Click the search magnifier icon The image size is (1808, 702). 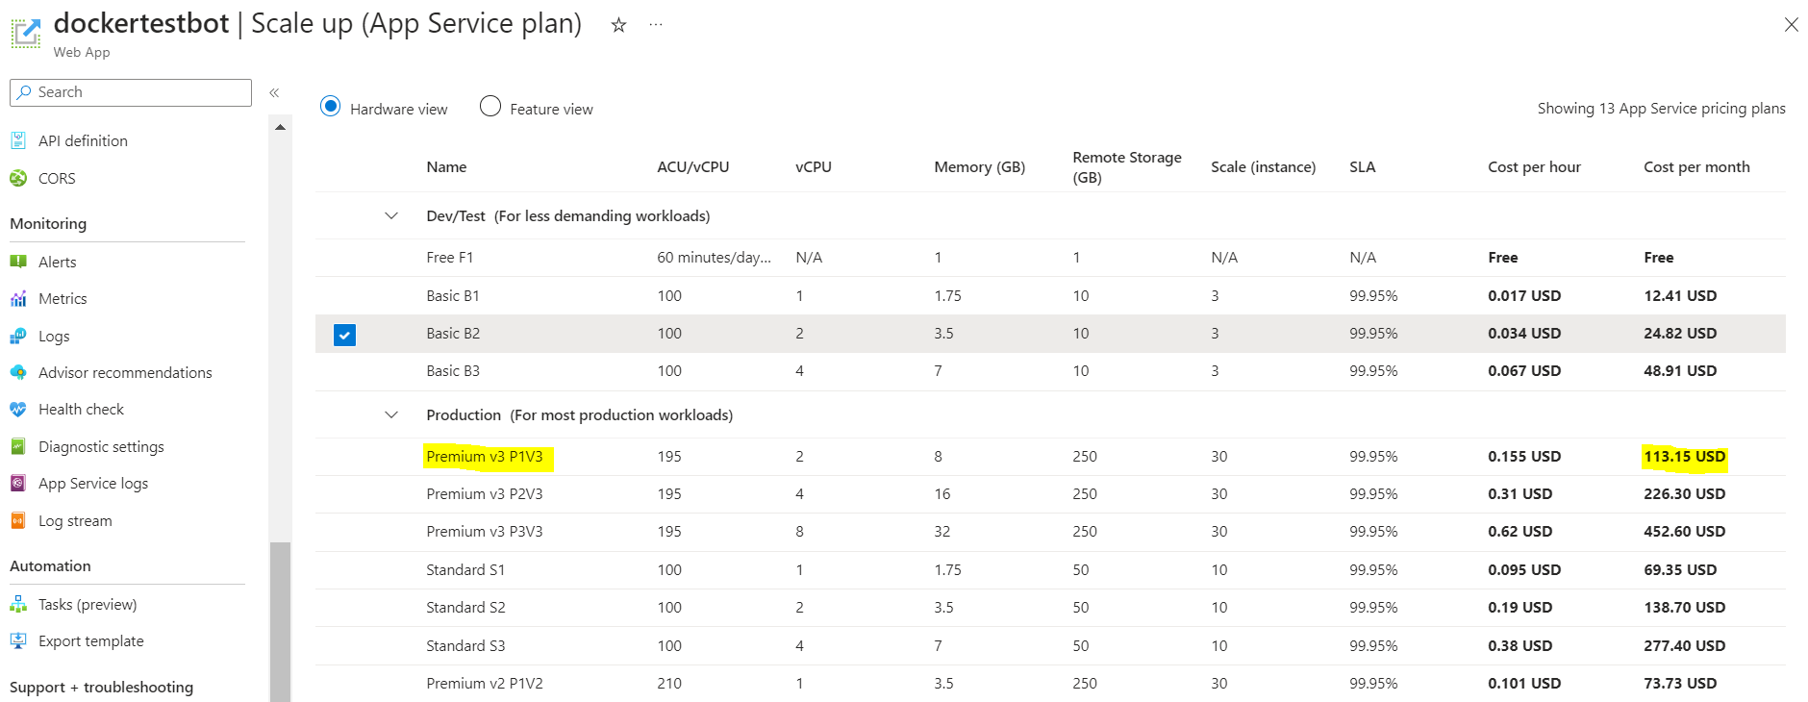pyautogui.click(x=24, y=92)
